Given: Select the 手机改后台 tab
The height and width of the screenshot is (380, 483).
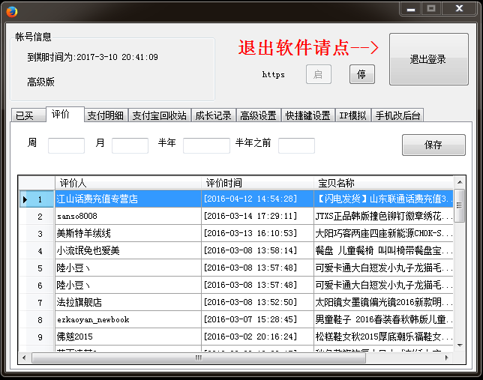Looking at the screenshot, I should click(397, 115).
